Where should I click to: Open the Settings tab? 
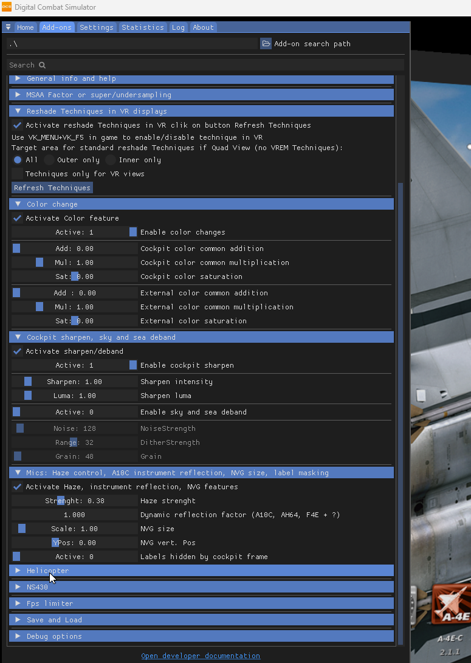pyautogui.click(x=97, y=27)
